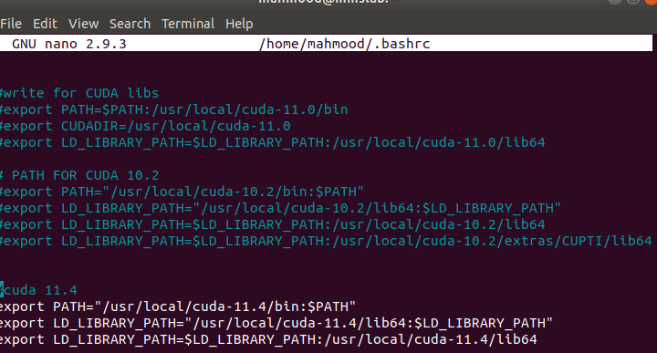Screen dimensions: 657x353
Task: Open the Help menu
Action: [239, 24]
